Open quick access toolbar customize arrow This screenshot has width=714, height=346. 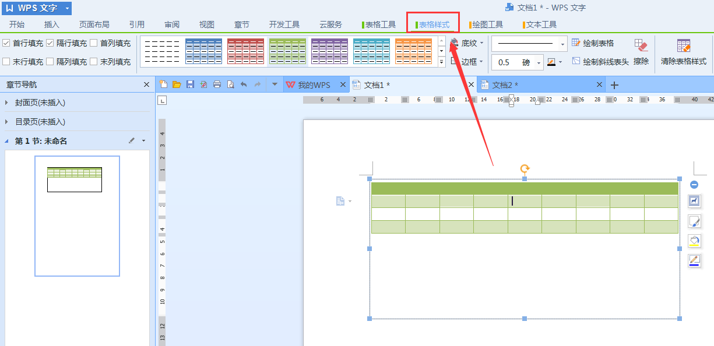pos(275,84)
